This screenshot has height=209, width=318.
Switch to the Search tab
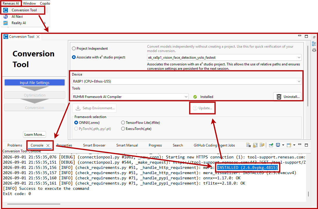pyautogui.click(x=178, y=145)
